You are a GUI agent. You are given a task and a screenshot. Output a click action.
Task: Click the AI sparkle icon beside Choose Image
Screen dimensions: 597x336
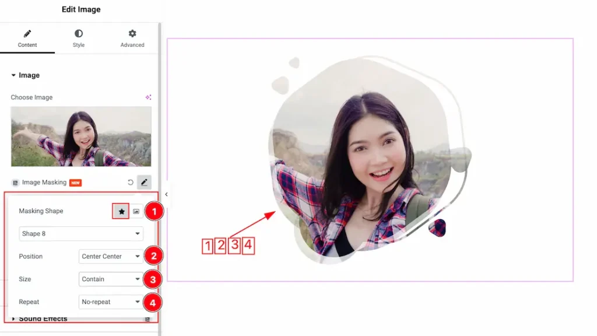(148, 97)
